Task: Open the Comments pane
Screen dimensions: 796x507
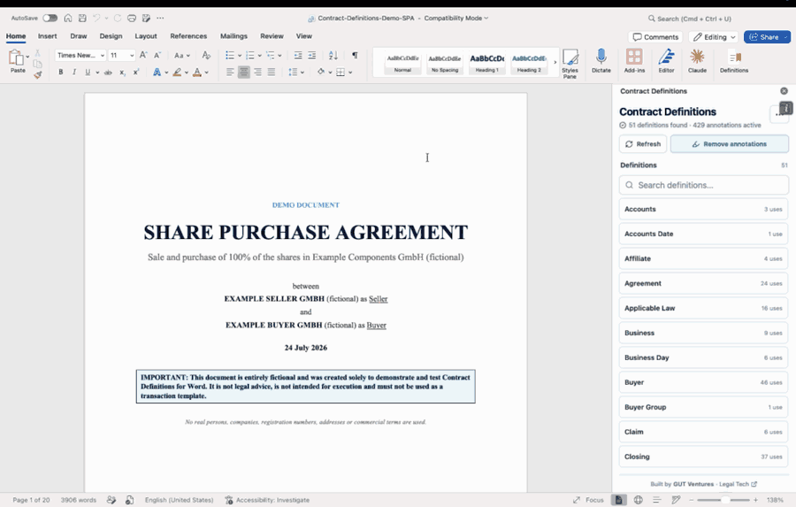Action: 656,37
